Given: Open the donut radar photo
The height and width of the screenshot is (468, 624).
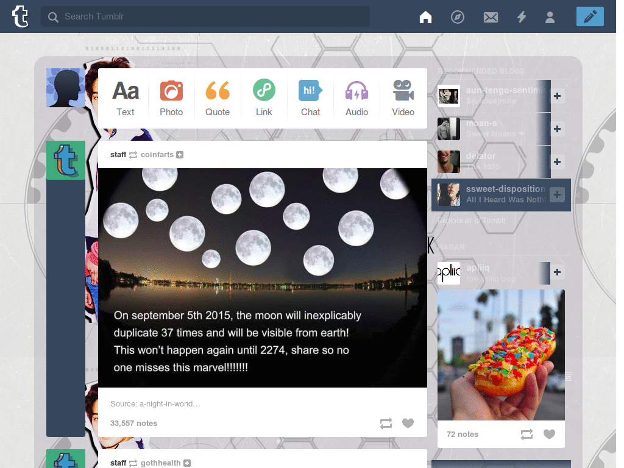Looking at the screenshot, I should click(501, 355).
